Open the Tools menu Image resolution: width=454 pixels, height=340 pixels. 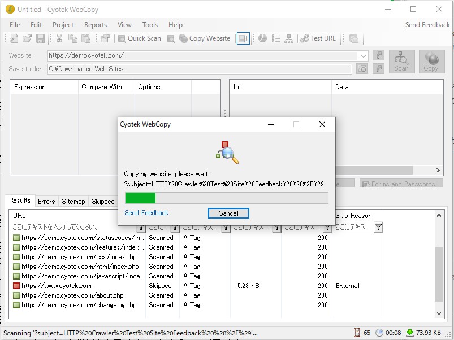pyautogui.click(x=150, y=25)
